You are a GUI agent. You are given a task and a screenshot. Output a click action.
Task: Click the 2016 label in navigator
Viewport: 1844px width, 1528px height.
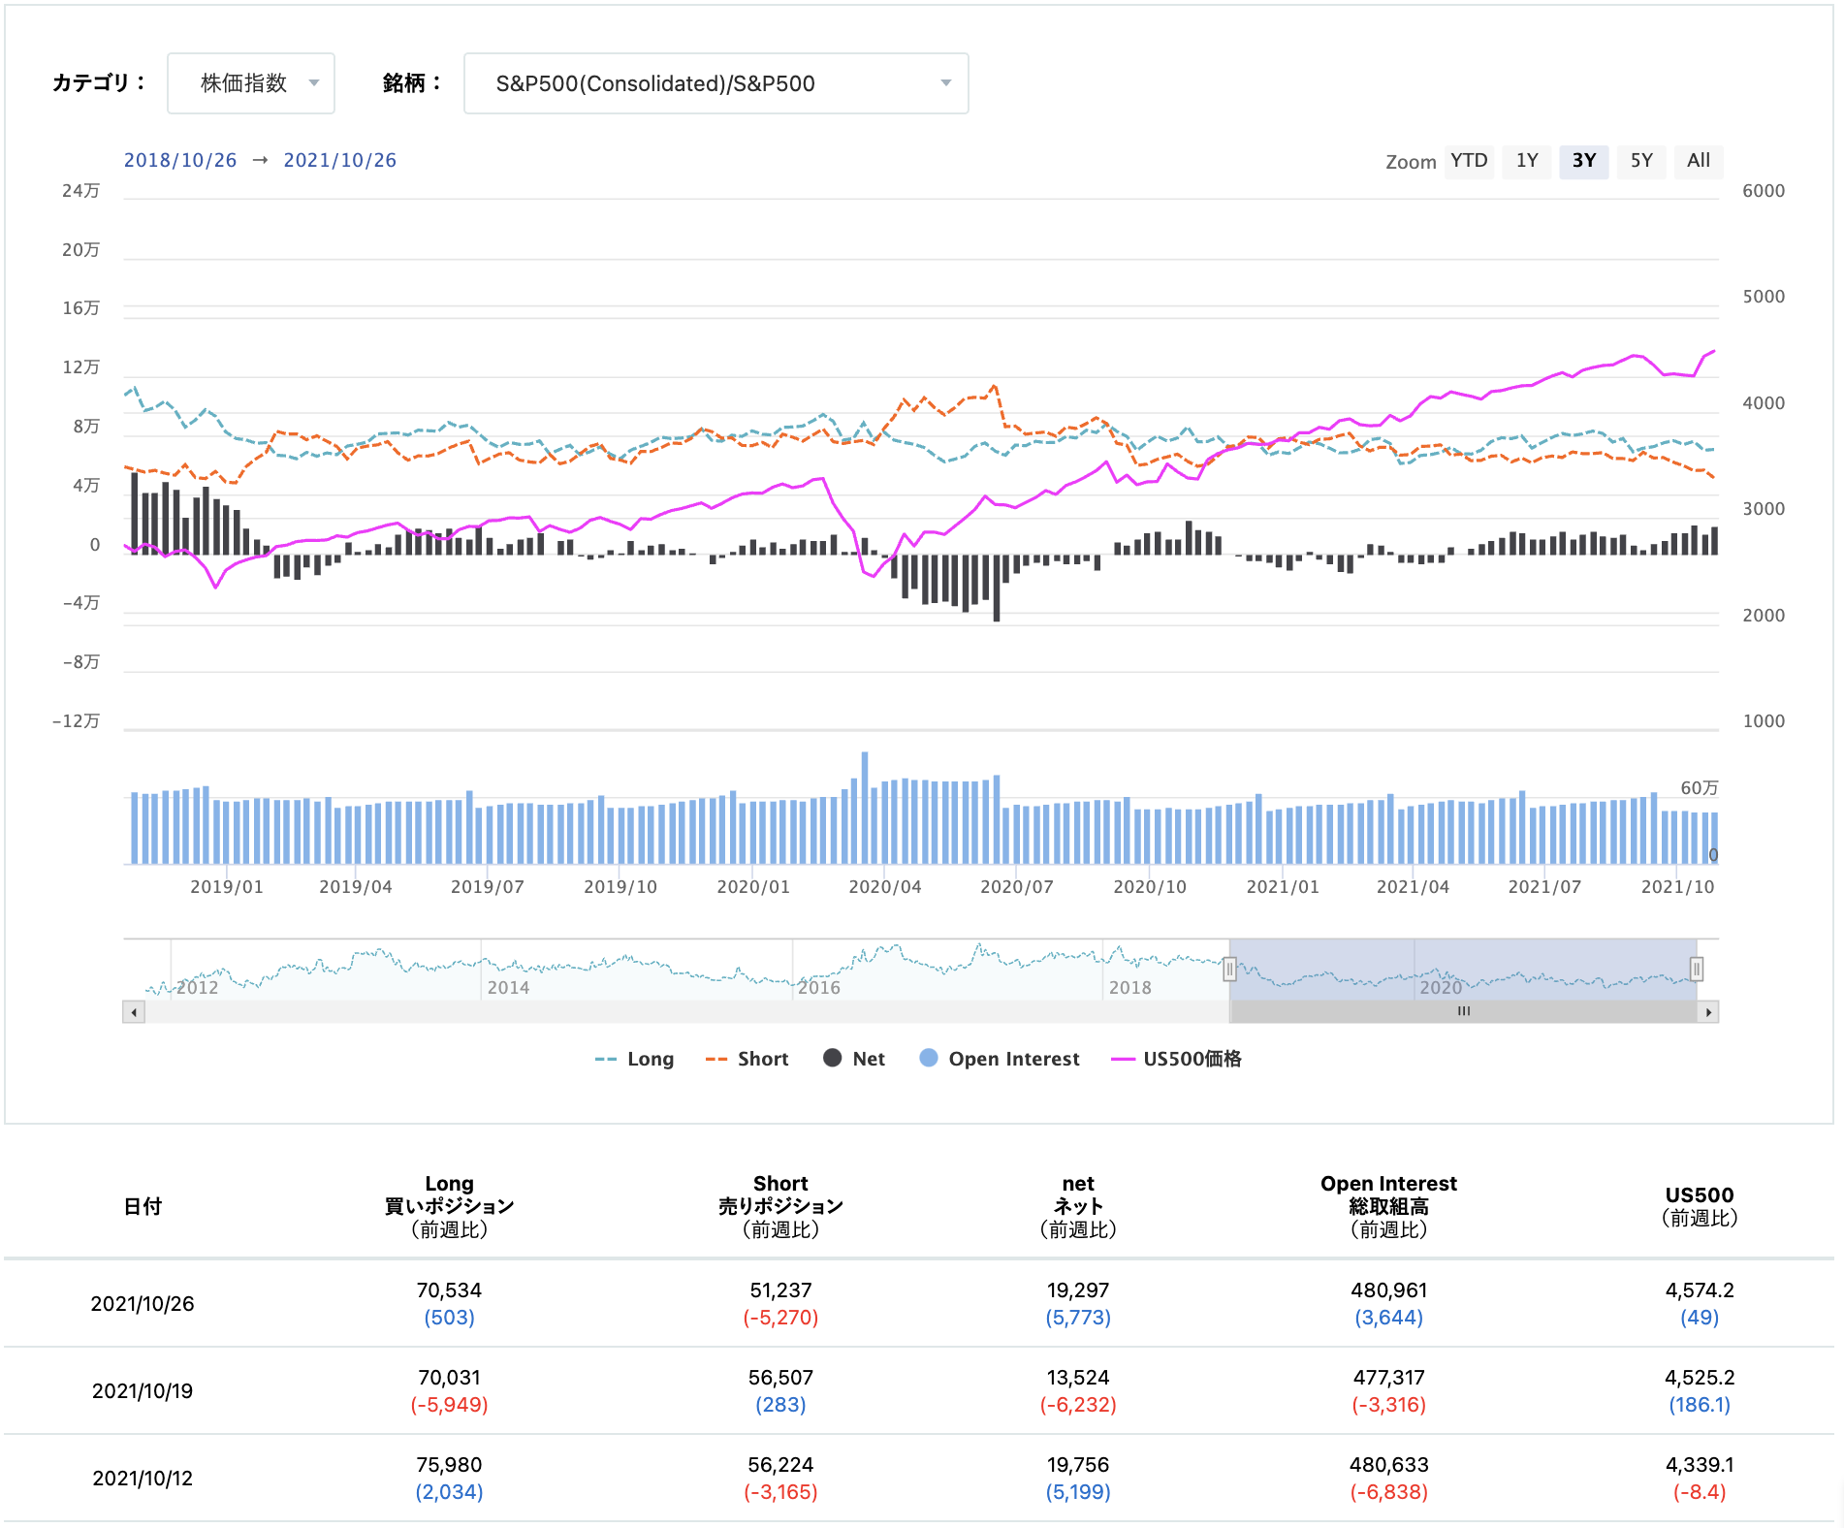pos(819,988)
